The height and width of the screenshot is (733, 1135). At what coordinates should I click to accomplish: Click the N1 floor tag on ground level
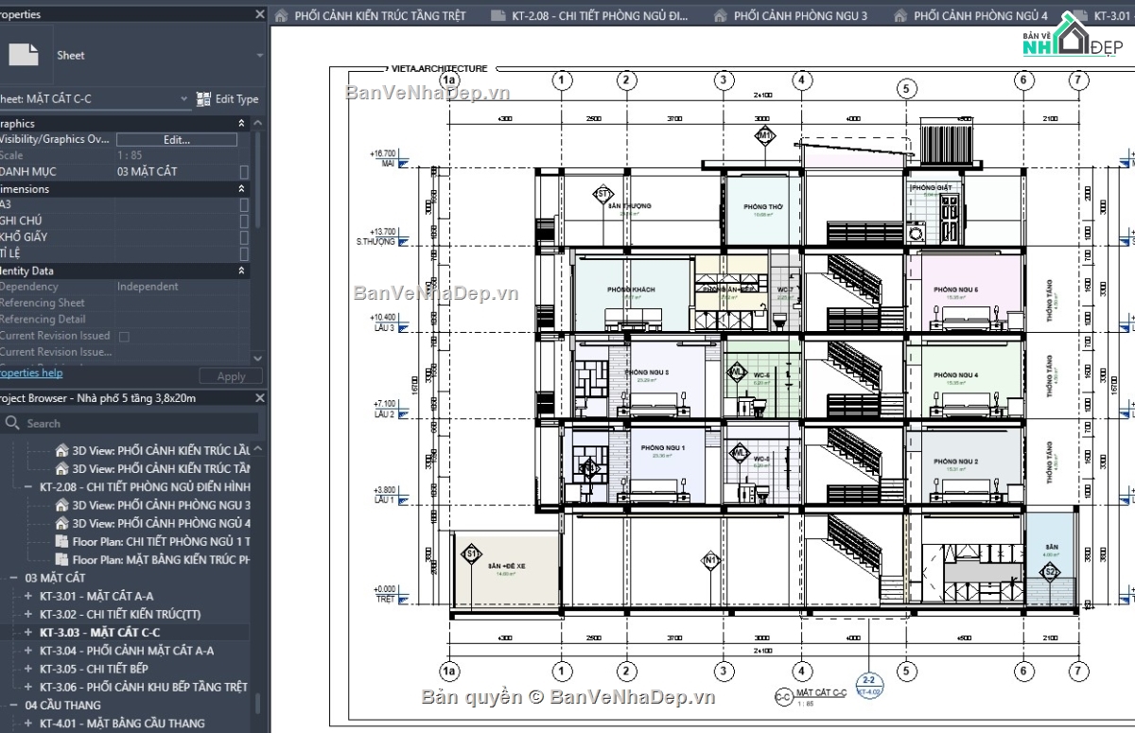[x=711, y=561]
